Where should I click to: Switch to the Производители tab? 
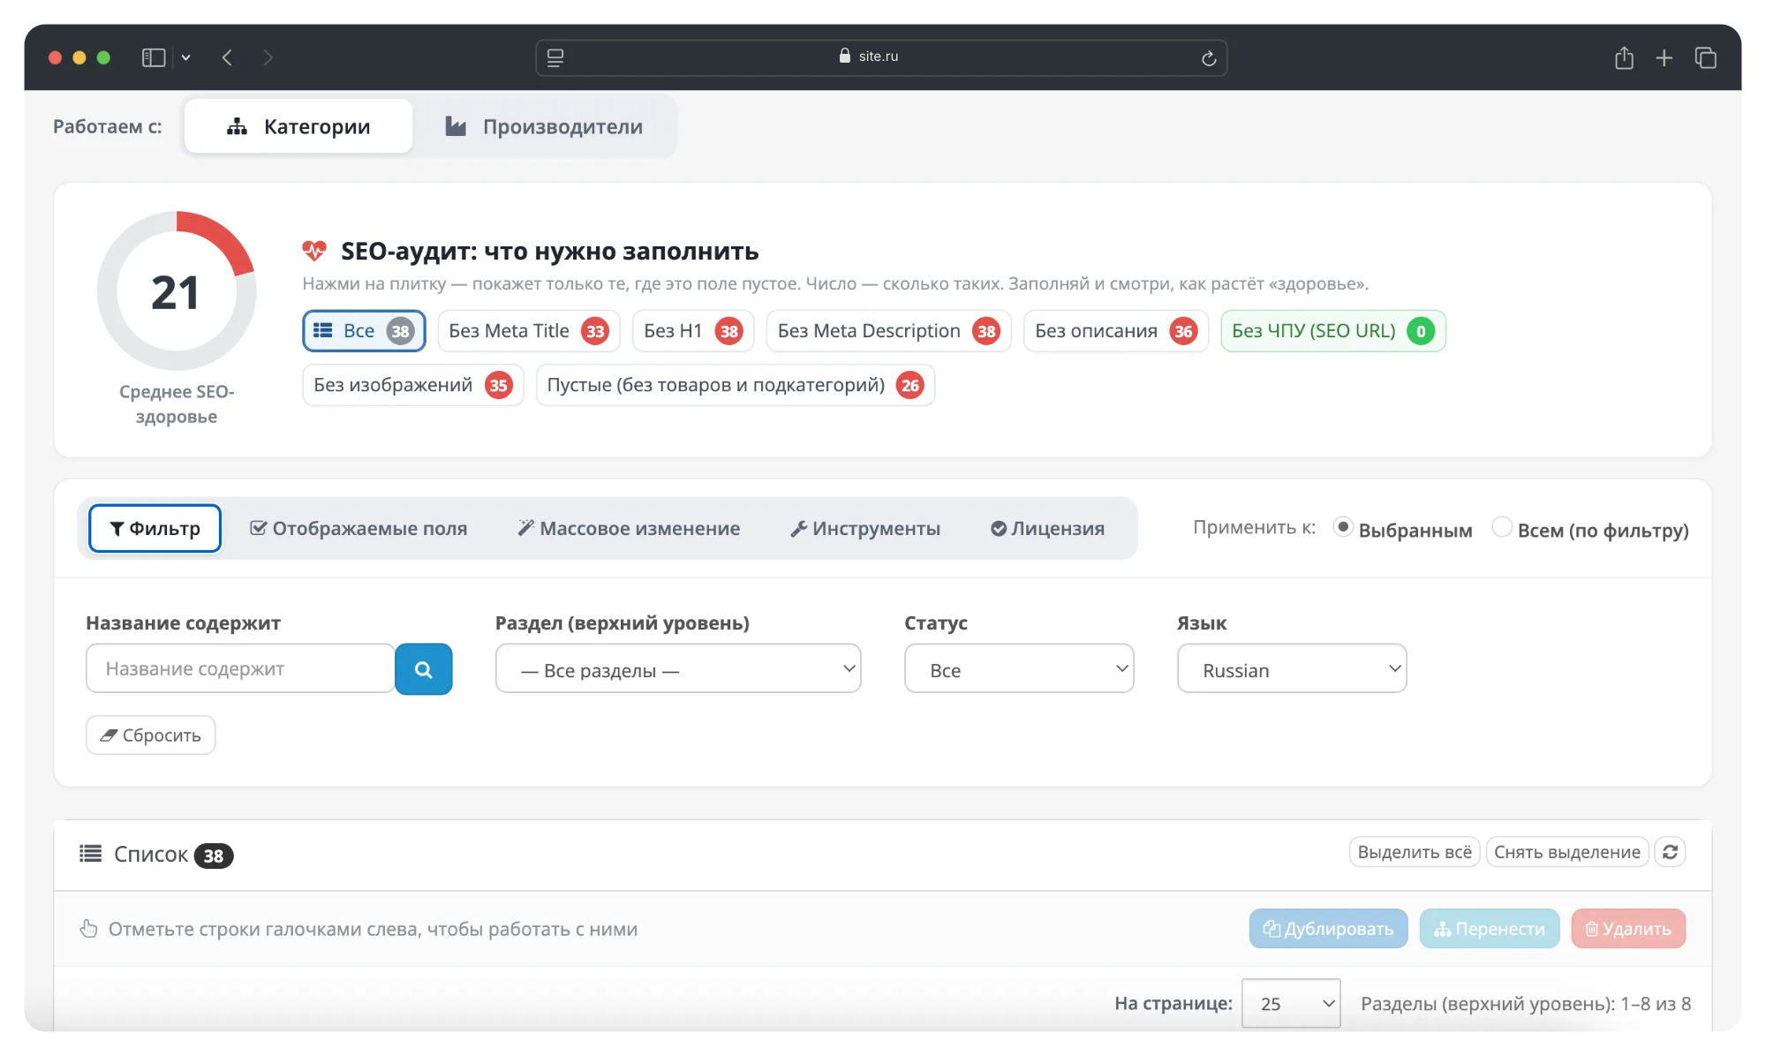544,126
